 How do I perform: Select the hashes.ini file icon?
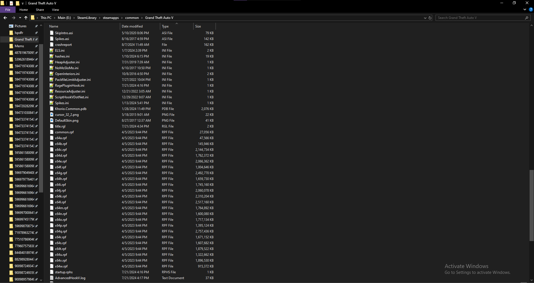coord(51,56)
